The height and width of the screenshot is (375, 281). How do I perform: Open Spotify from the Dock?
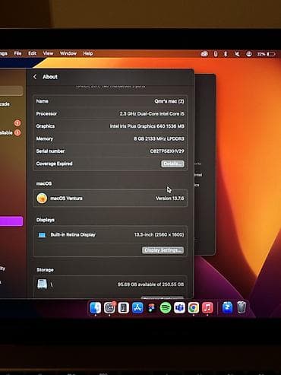[166, 308]
